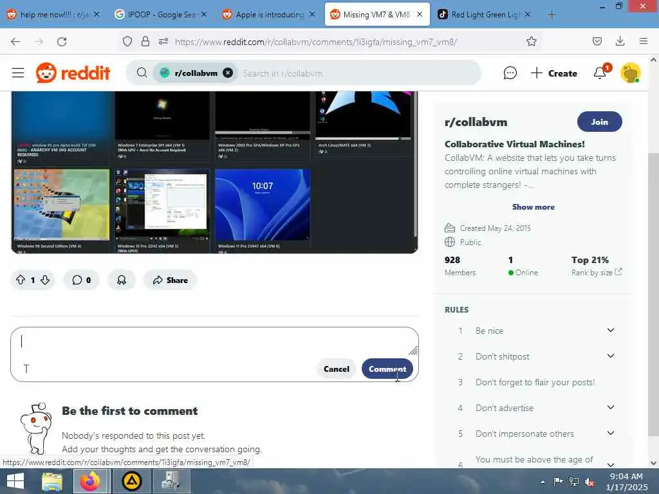
Task: Toggle text formatting options T icon
Action: point(26,369)
